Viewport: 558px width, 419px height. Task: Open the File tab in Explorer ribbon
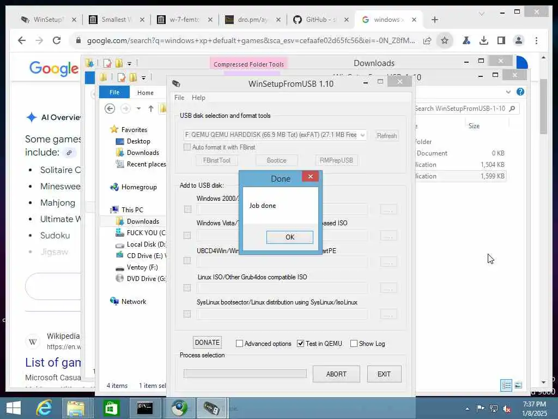point(114,92)
